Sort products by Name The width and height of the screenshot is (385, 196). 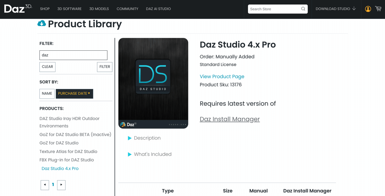click(47, 93)
